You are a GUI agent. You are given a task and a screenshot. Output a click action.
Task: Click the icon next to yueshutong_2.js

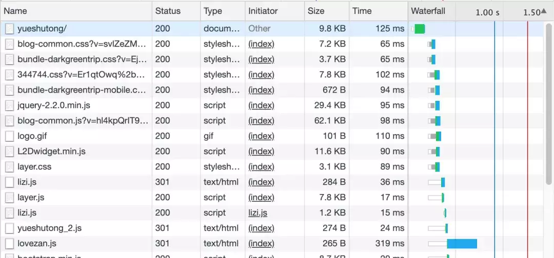coord(10,228)
